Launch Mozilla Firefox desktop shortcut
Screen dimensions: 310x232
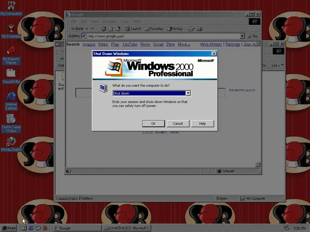tap(11, 144)
